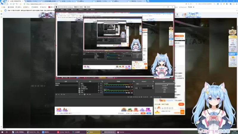Screen dimensions: 238x134
Task: Pop out the OBS Sources dock panel icon
Action: click(x=102, y=81)
